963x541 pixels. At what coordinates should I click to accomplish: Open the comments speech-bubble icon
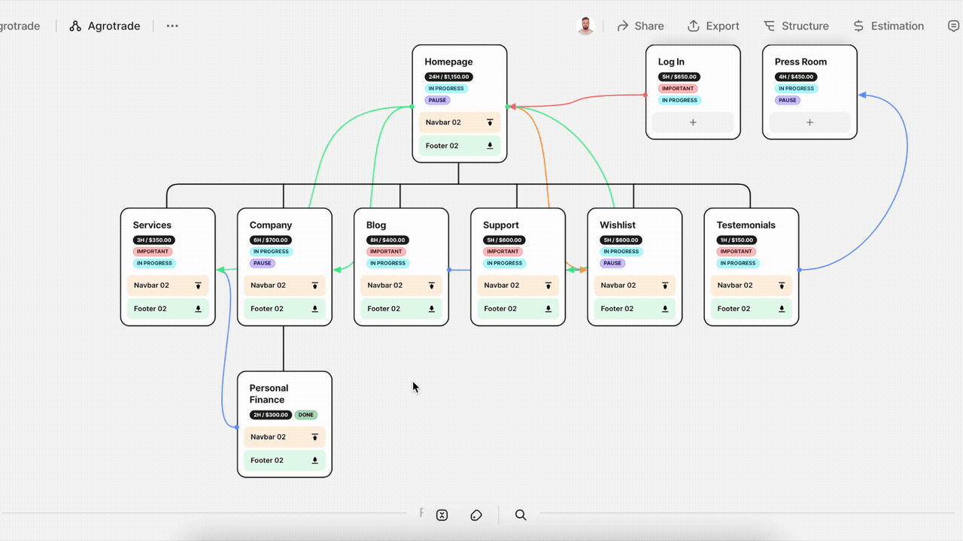(x=954, y=26)
